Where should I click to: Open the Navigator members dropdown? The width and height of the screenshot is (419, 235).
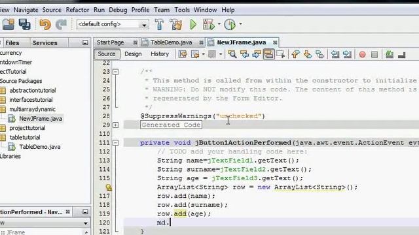(x=86, y=223)
